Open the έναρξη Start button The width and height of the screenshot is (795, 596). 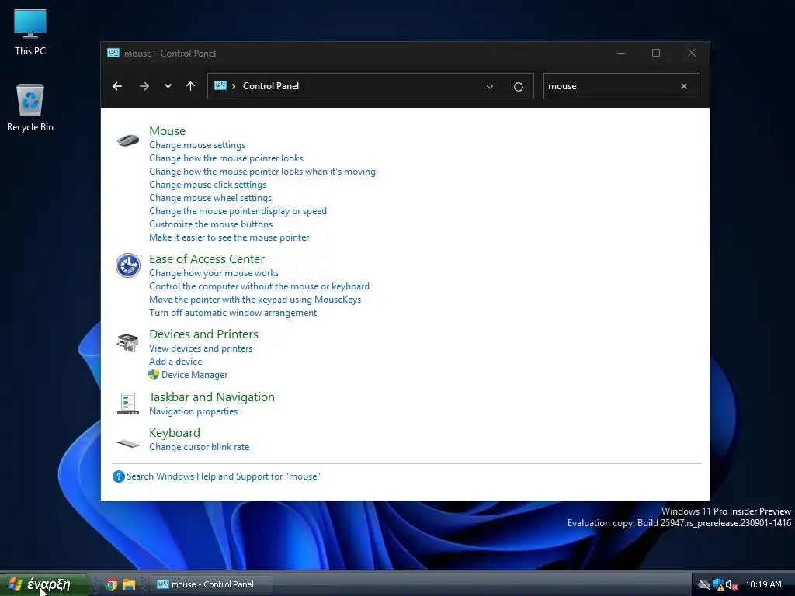44,584
